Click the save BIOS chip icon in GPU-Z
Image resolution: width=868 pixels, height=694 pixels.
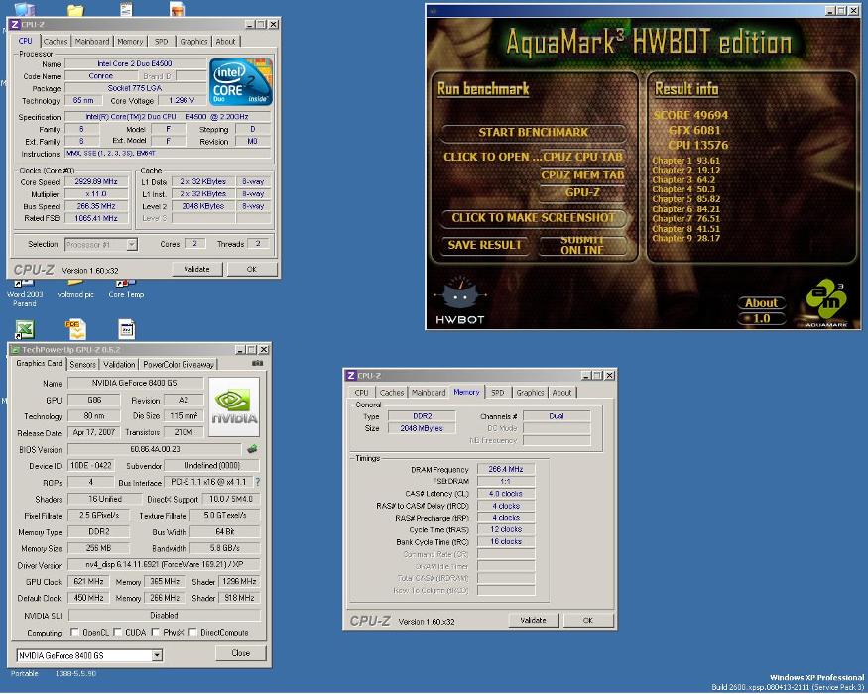pos(252,449)
